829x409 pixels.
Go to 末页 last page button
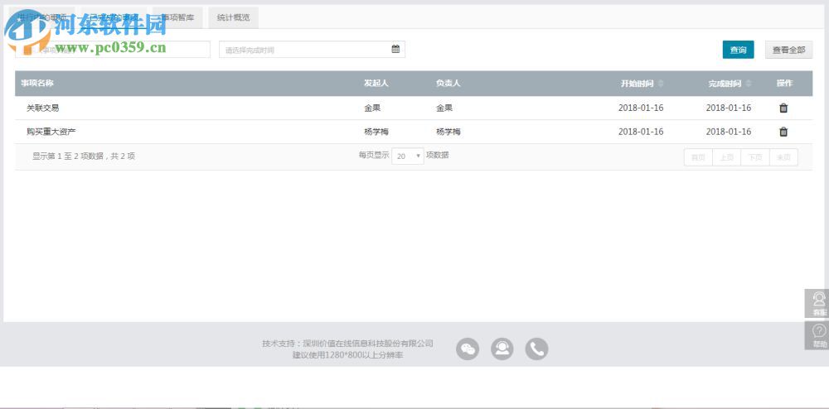(783, 157)
